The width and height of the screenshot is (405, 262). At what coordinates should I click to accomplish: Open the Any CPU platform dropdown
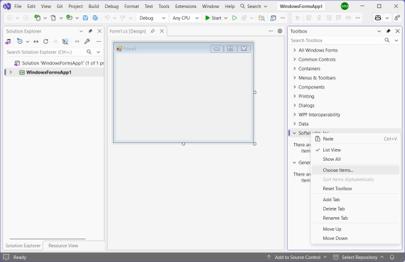[x=185, y=18]
